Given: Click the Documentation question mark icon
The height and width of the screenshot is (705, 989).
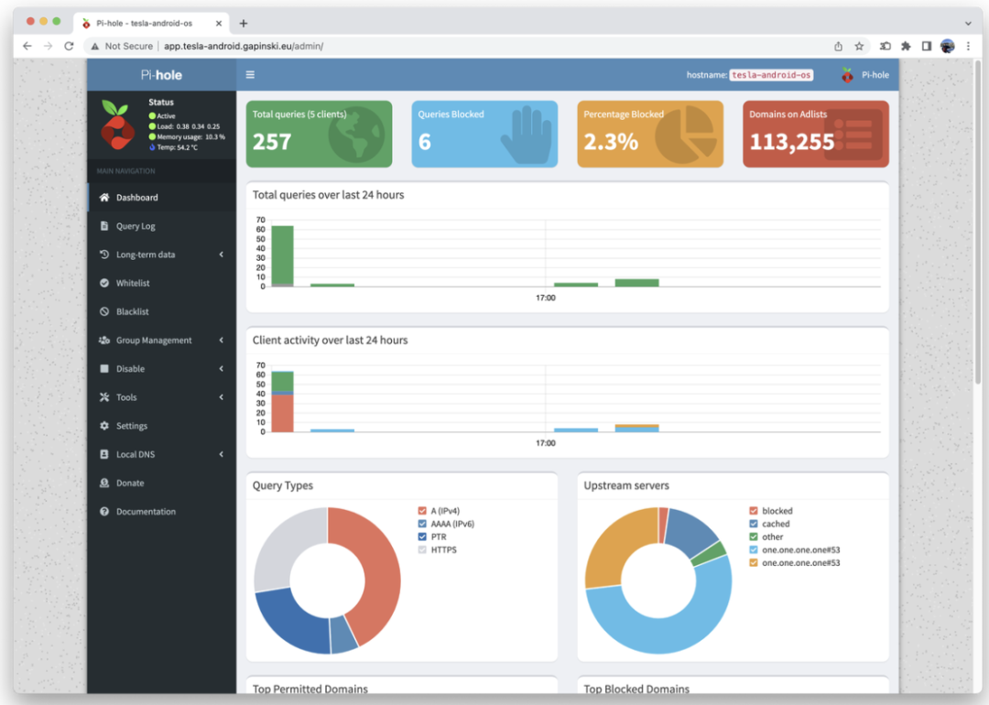Looking at the screenshot, I should click(x=104, y=512).
